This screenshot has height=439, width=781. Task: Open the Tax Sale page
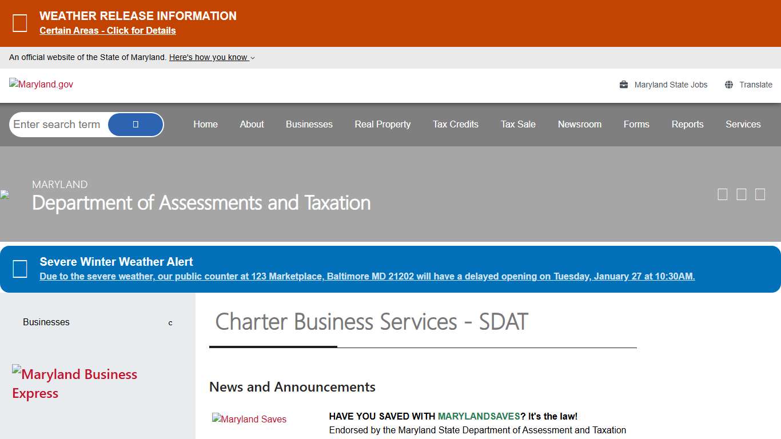[518, 124]
